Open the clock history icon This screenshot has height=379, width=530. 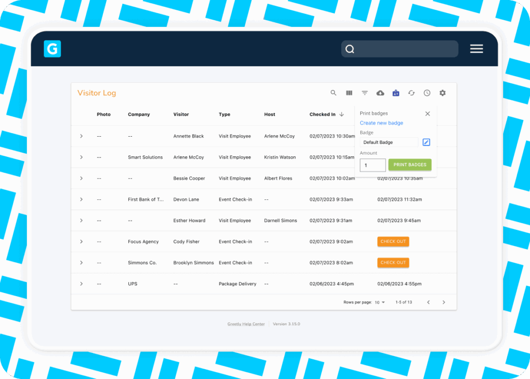[x=427, y=93]
